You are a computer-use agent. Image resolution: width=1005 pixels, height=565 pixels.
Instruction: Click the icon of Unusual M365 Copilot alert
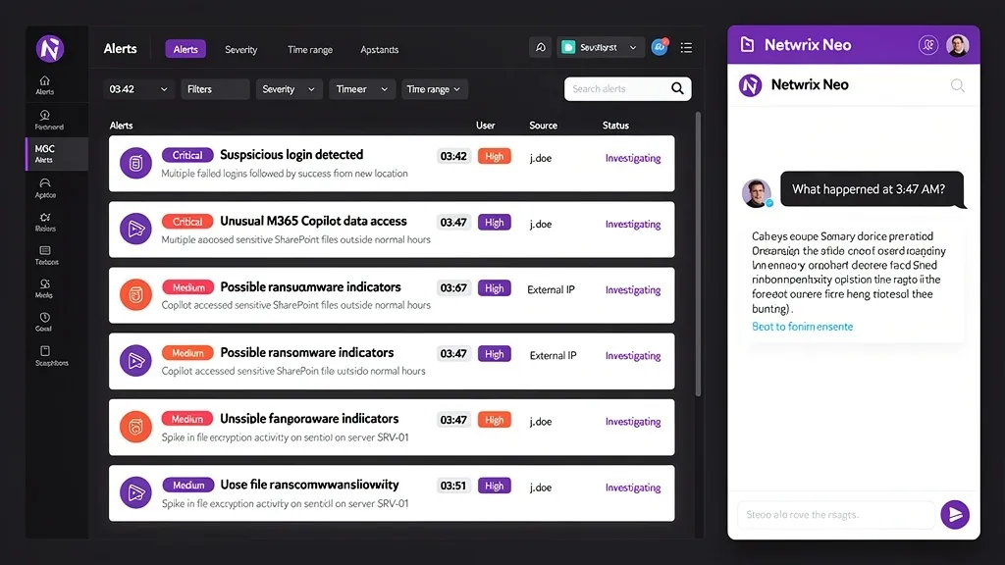point(135,229)
